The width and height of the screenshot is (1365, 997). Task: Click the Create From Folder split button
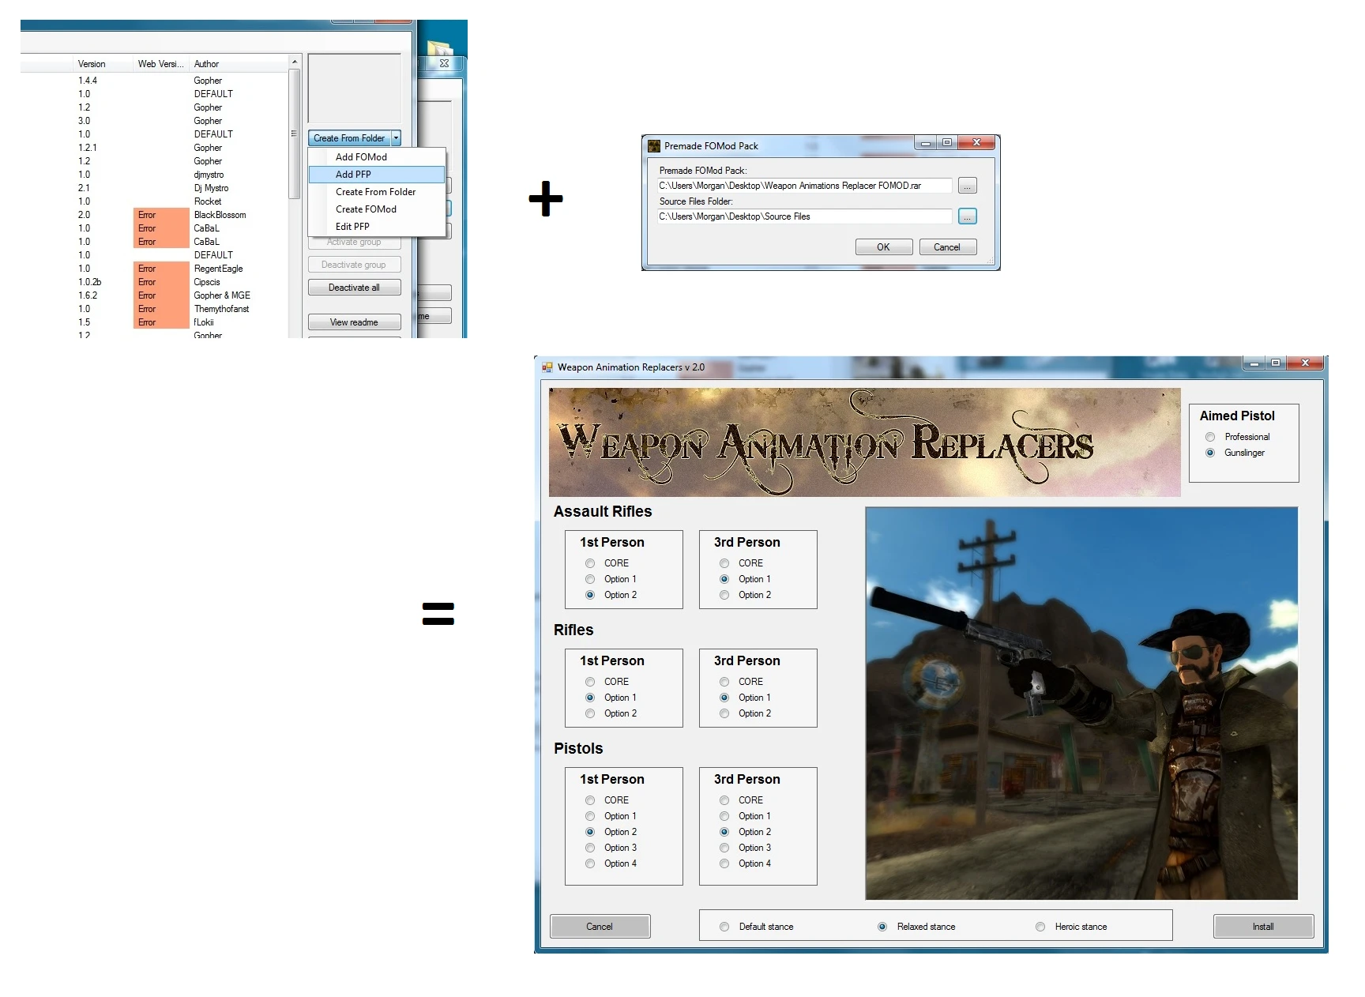(x=349, y=138)
